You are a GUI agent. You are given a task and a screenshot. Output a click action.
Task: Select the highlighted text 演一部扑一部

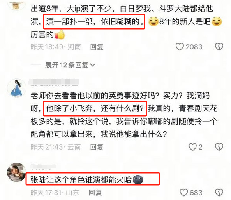click(69, 22)
